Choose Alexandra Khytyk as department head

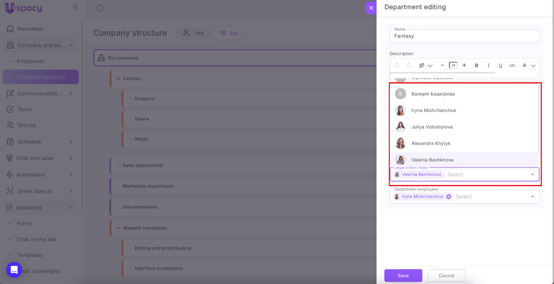click(431, 143)
